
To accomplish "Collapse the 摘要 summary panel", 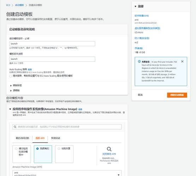I will coord(135,6).
